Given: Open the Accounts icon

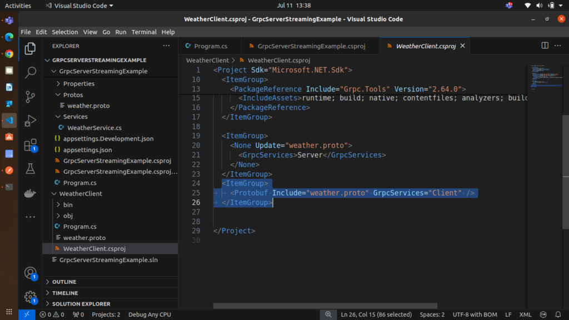Looking at the screenshot, I should click(31, 273).
